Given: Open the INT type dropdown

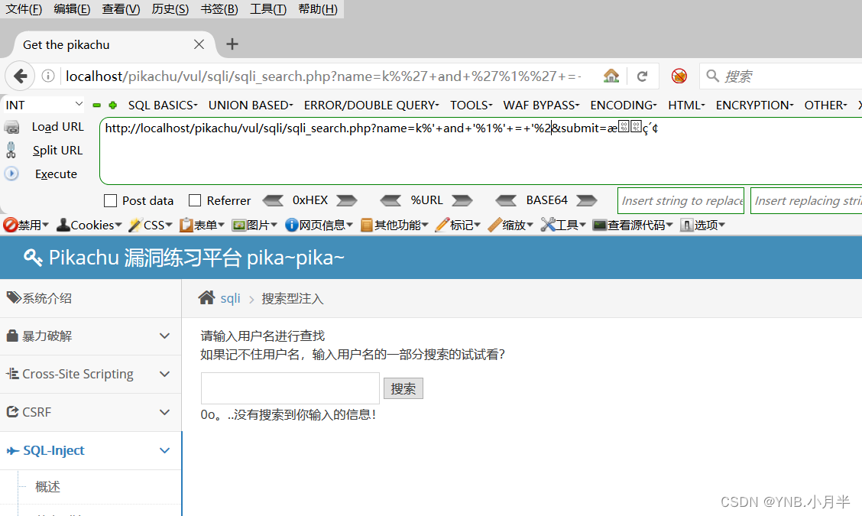Looking at the screenshot, I should coord(44,105).
